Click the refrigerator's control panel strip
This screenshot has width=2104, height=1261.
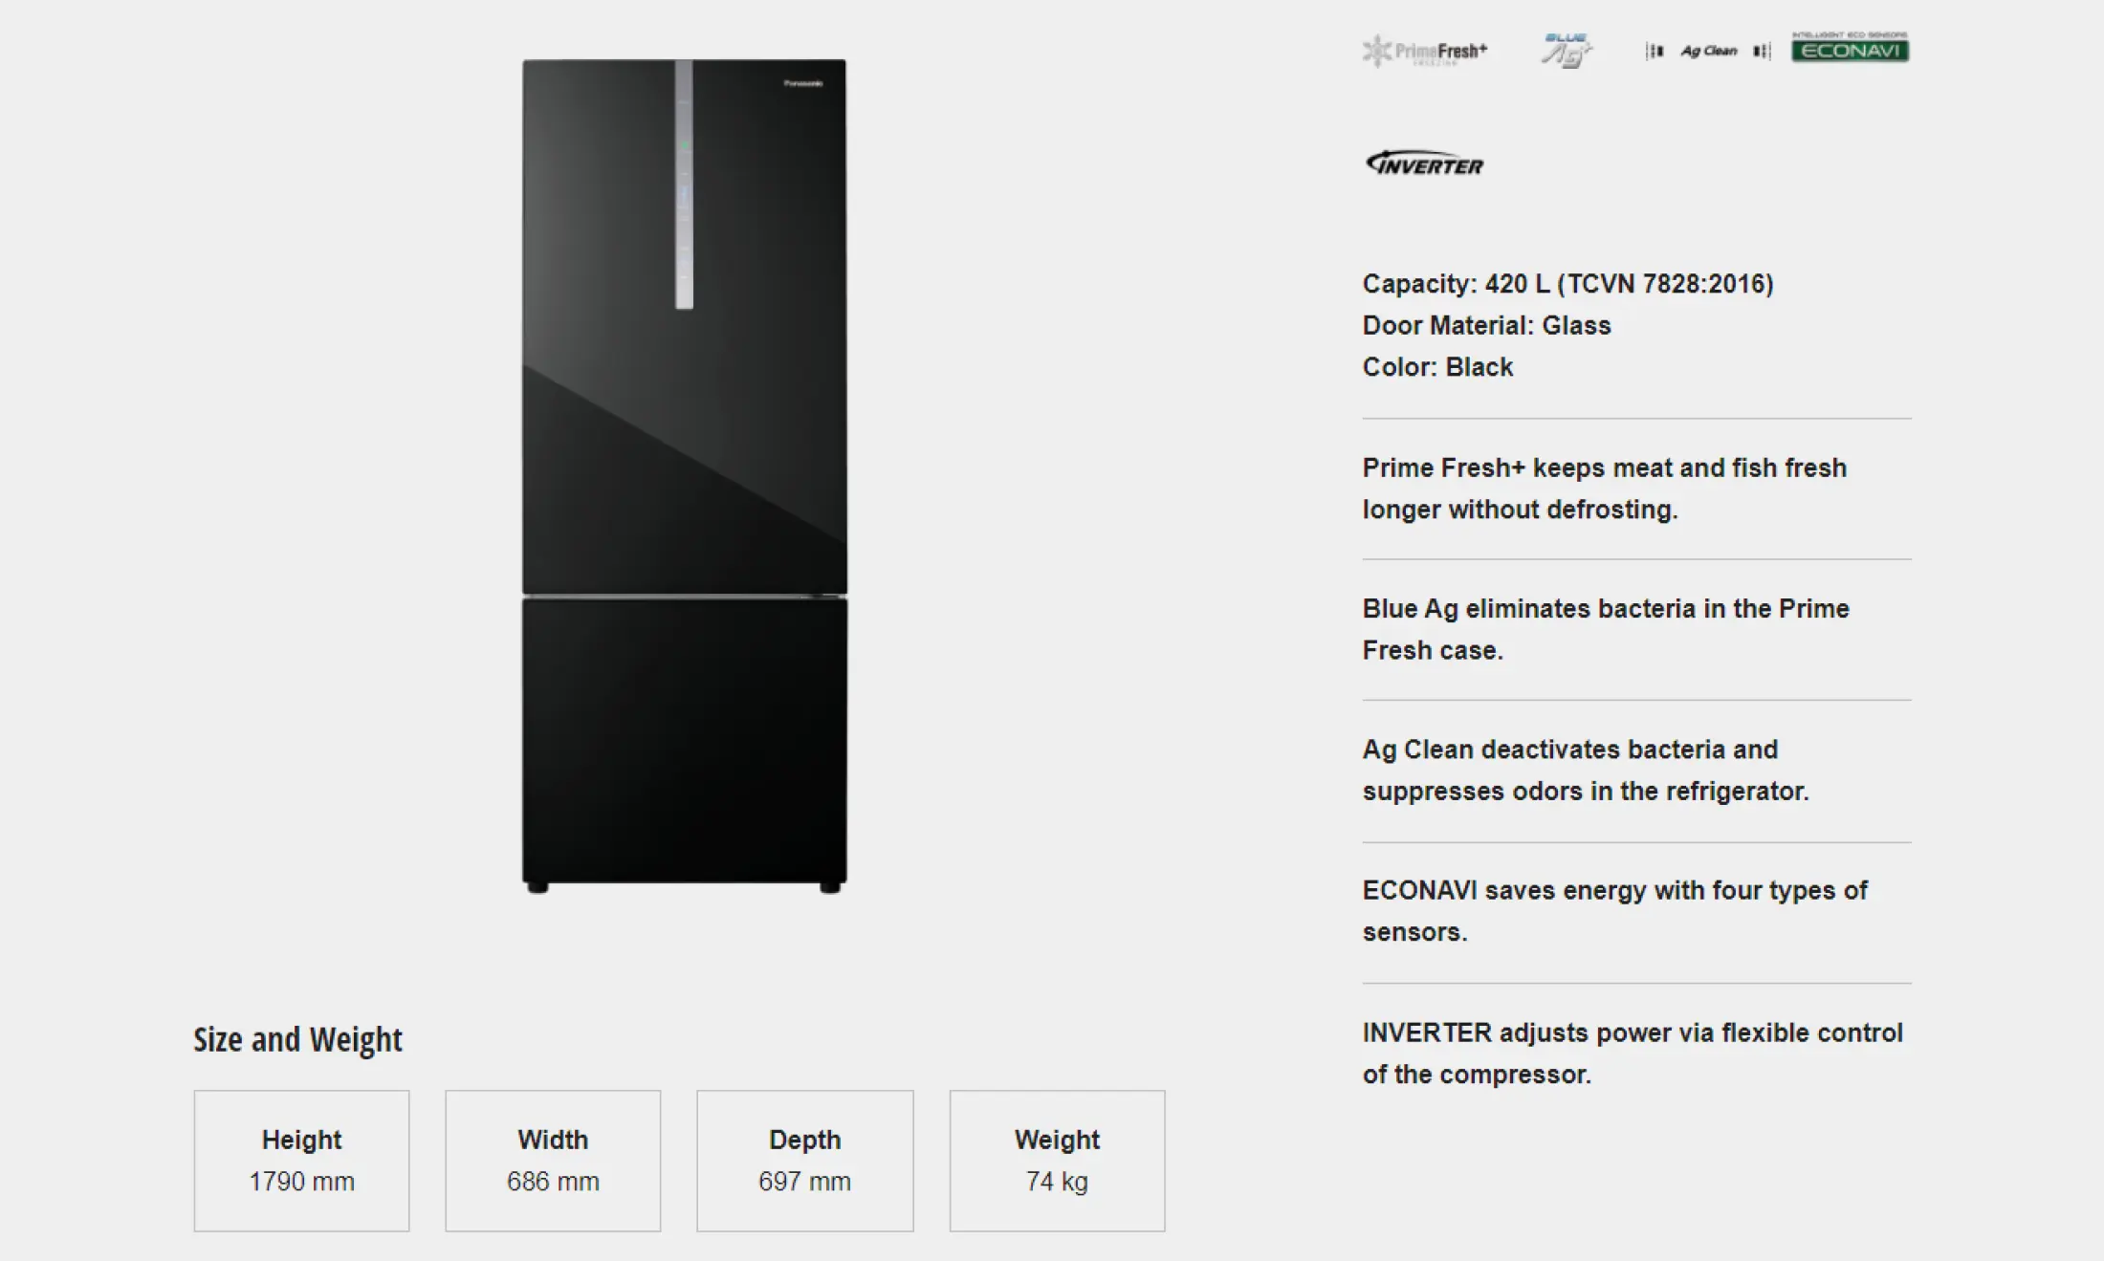[684, 185]
